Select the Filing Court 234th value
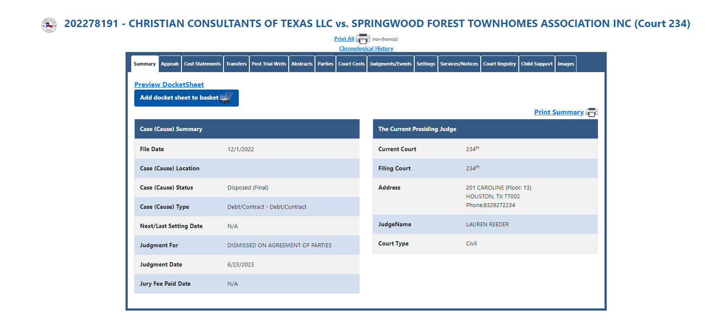 tap(472, 168)
